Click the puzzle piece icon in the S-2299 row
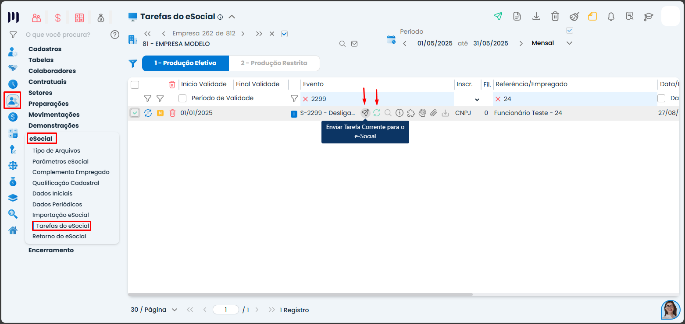The height and width of the screenshot is (324, 685). pyautogui.click(x=411, y=113)
